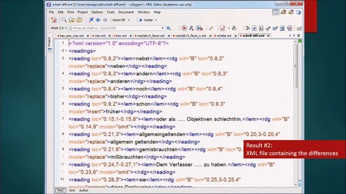This screenshot has width=346, height=194.
Task: Click the magnifier Find icon in toolbar
Action: (x=64, y=20)
